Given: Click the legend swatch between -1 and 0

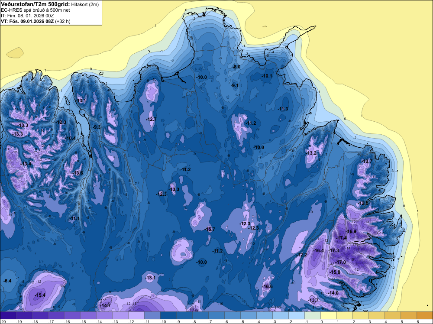Looking at the screenshot, I should [313, 315].
